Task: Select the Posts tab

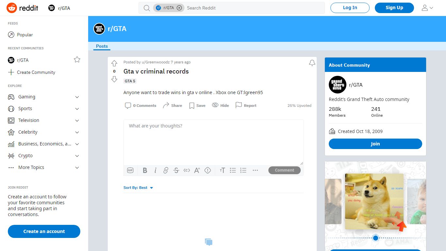Action: [x=102, y=46]
